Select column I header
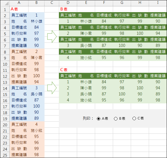Image resolution: width=167 pixels, height=158 pixels. click(x=158, y=3)
